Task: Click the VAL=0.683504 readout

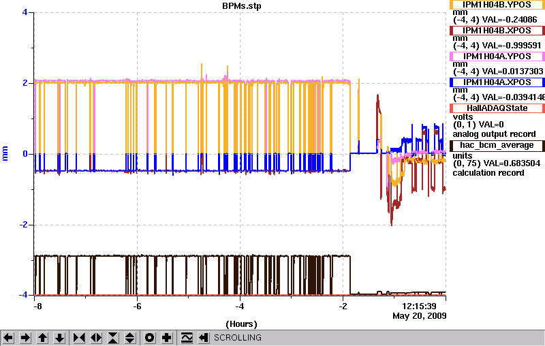Action: tap(511, 163)
